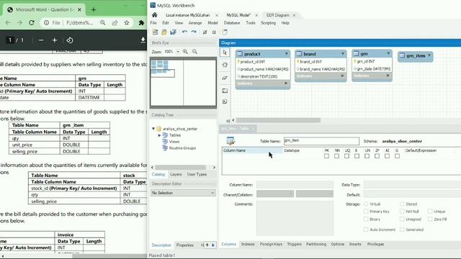Click the open model folder toolbar icon
This screenshot has width=461, height=259.
point(164,32)
